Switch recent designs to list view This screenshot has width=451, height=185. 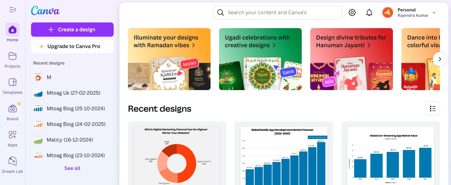click(432, 109)
